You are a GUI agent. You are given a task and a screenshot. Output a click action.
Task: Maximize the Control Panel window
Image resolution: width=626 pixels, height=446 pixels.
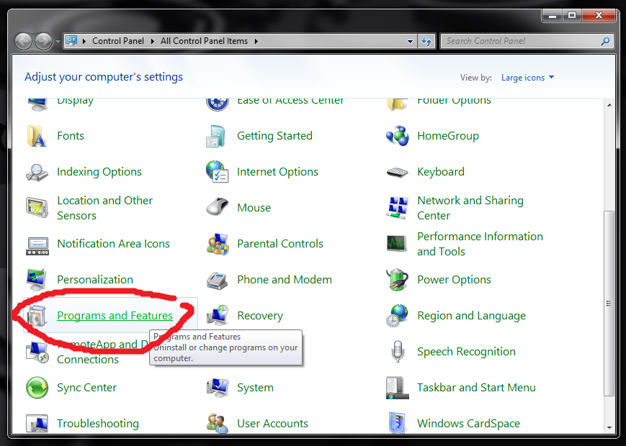point(572,15)
